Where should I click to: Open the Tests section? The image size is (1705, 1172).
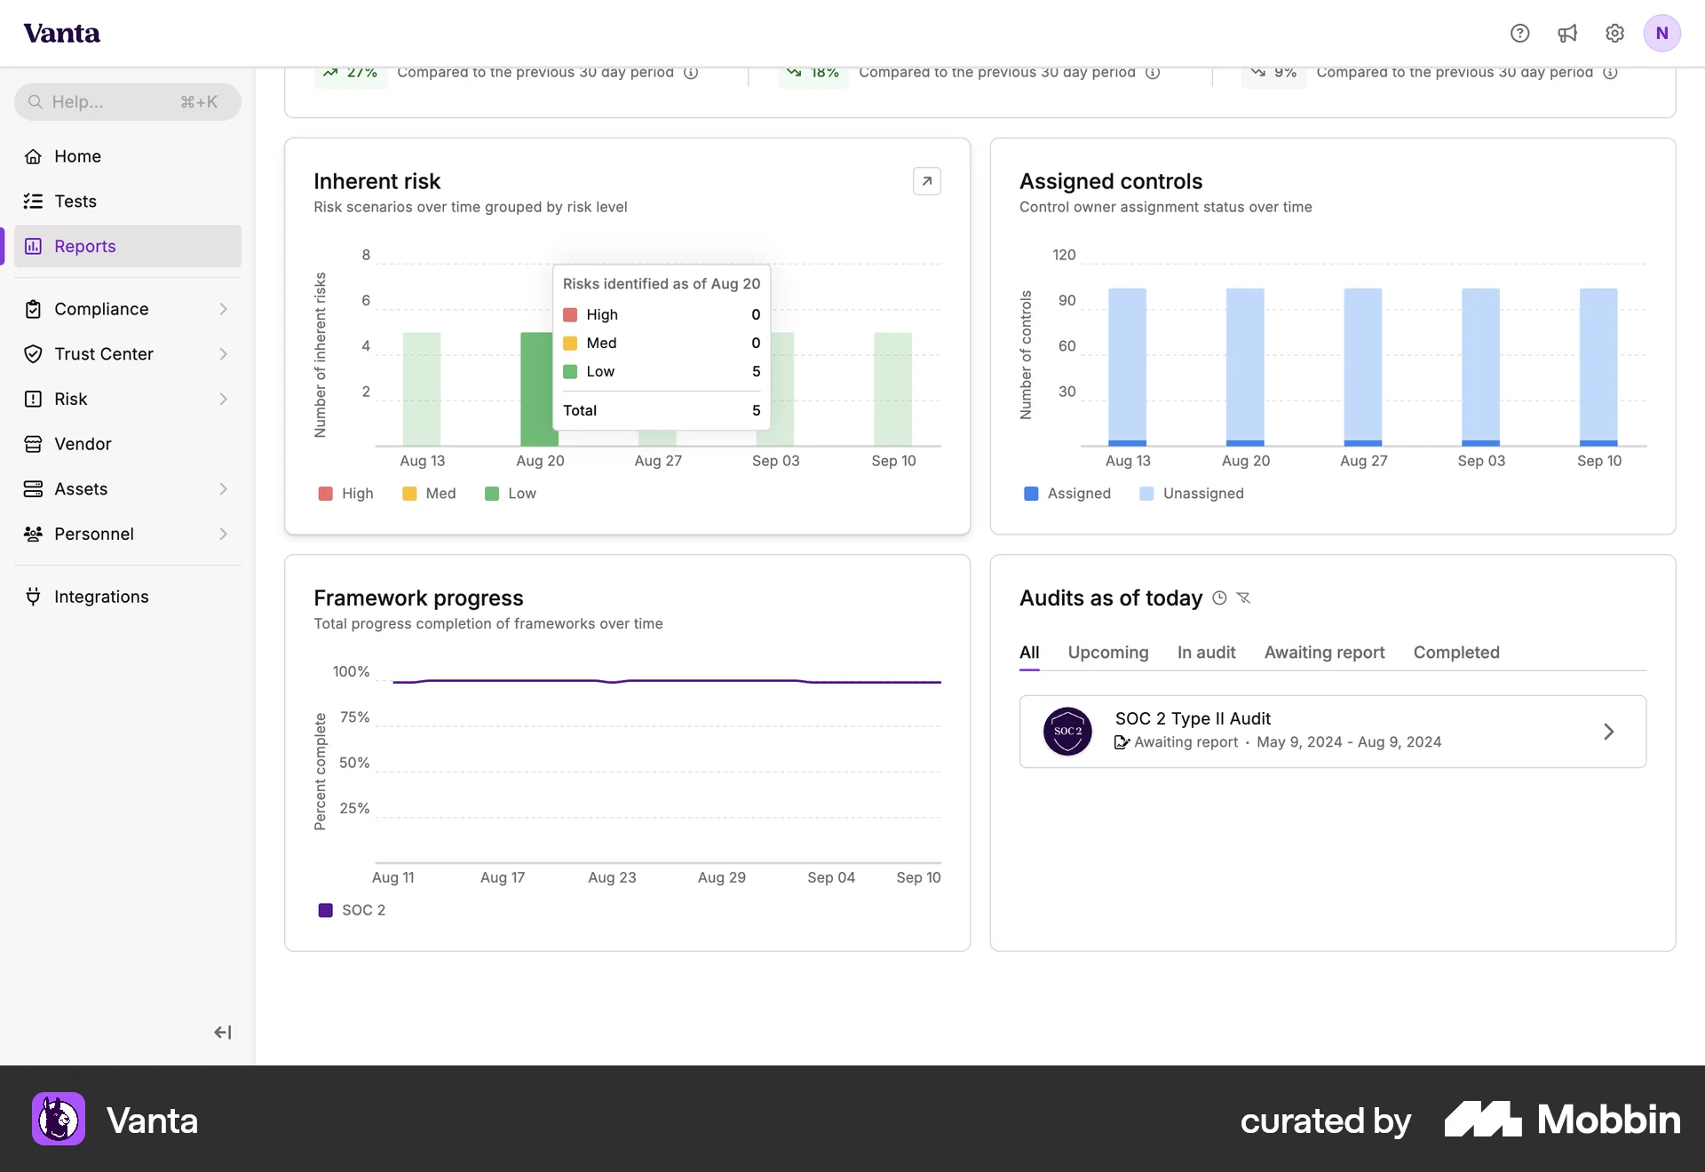pyautogui.click(x=75, y=201)
